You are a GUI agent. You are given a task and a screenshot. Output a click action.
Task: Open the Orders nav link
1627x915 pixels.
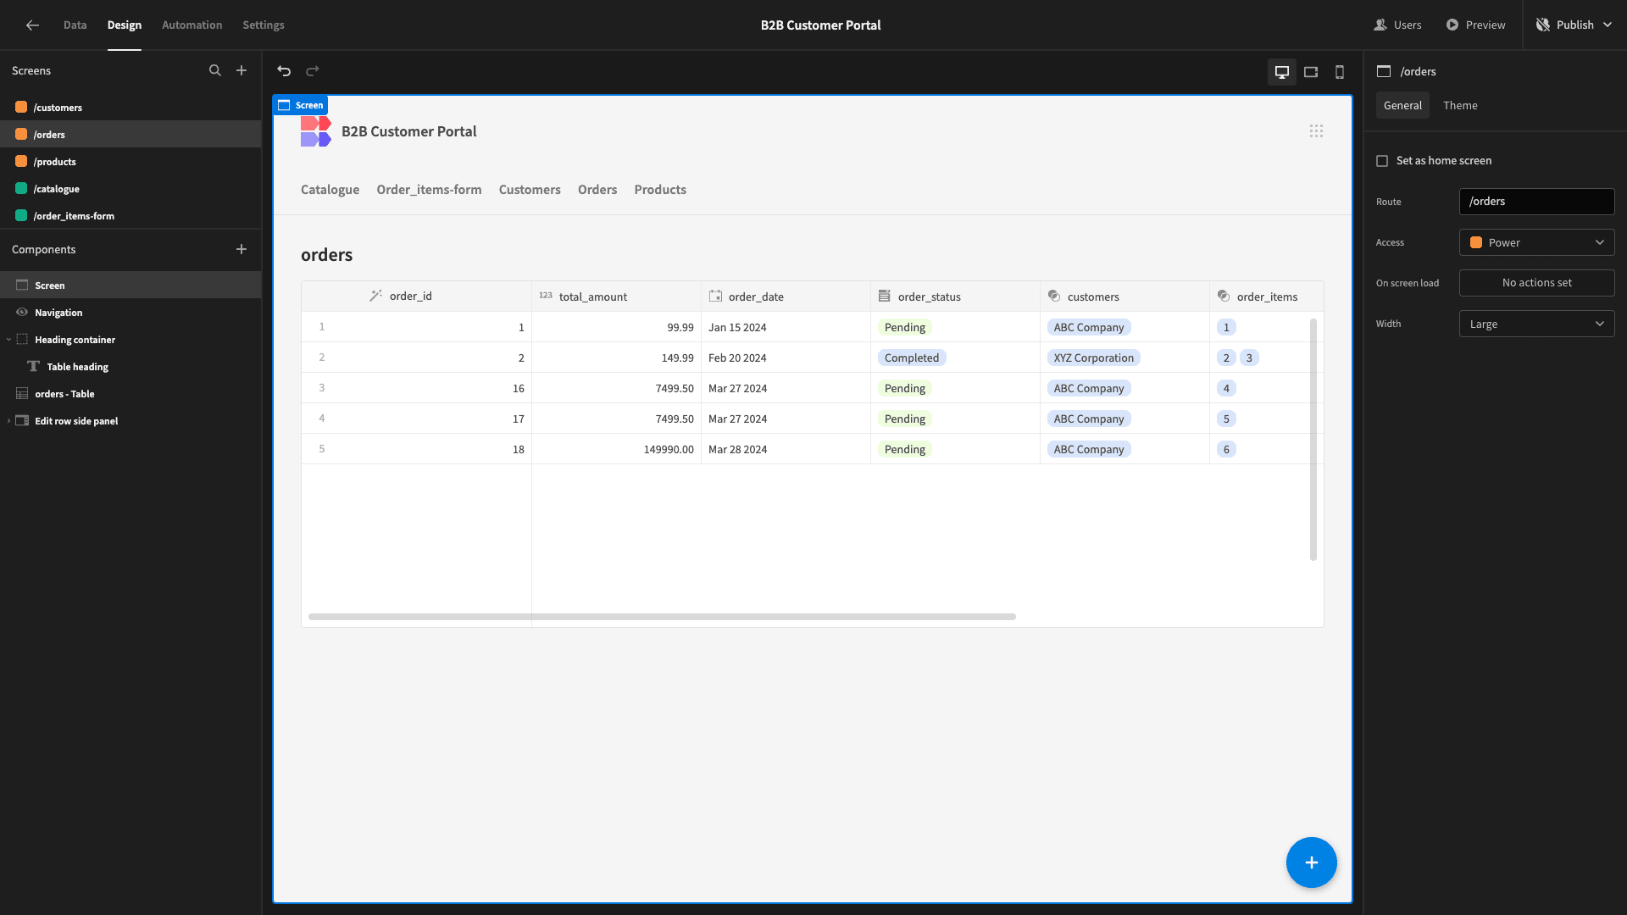597,190
